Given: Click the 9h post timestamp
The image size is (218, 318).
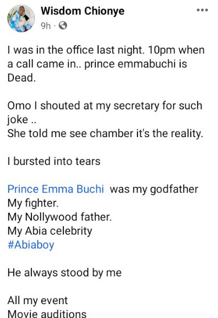Looking at the screenshot, I should (x=46, y=26).
